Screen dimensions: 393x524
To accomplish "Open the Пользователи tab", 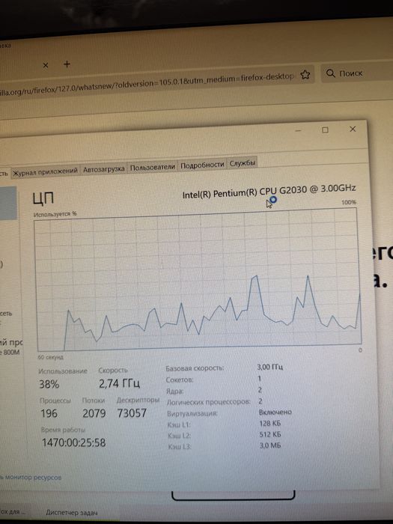I will pyautogui.click(x=153, y=167).
